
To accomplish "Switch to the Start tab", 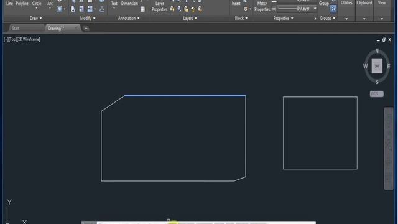I will click(x=26, y=28).
